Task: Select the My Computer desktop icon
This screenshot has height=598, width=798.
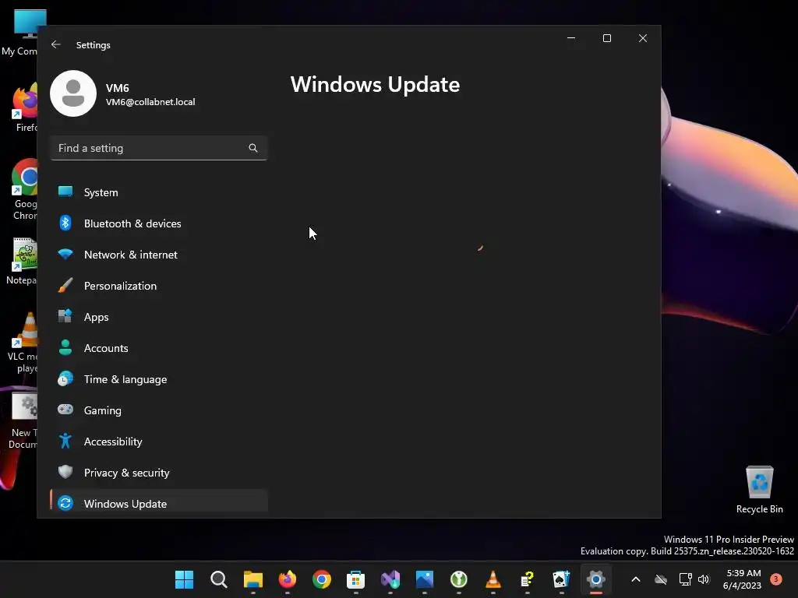Action: pyautogui.click(x=21, y=33)
